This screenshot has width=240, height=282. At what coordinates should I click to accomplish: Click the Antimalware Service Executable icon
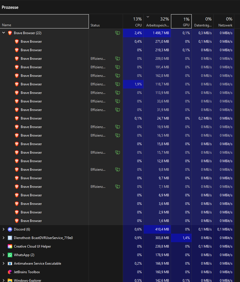(x=10, y=264)
